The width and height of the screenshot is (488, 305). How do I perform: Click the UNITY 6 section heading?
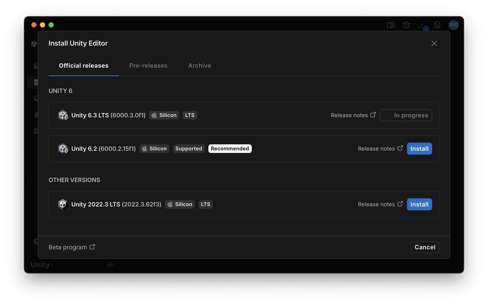61,91
